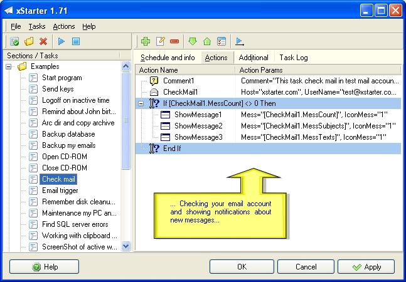Click the Help button at bottom
The height and width of the screenshot is (282, 406).
tap(44, 267)
